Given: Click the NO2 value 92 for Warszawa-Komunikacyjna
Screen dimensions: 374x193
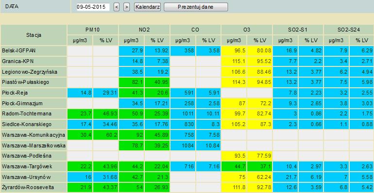Looking at the screenshot, I should coord(132,135).
